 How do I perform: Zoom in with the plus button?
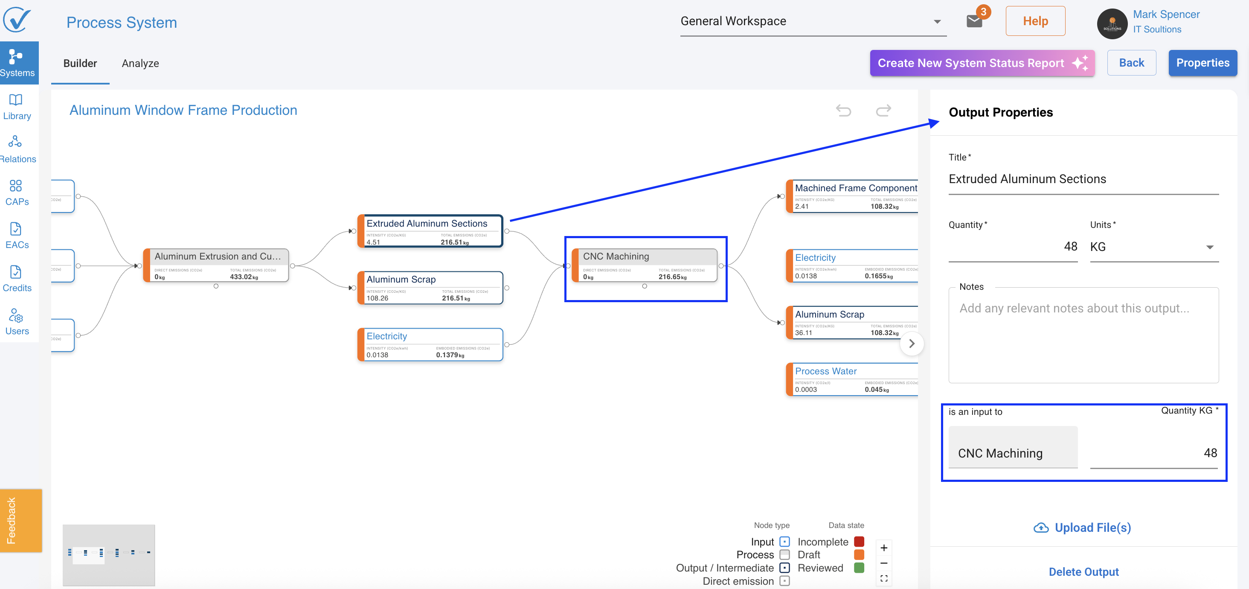pos(884,548)
